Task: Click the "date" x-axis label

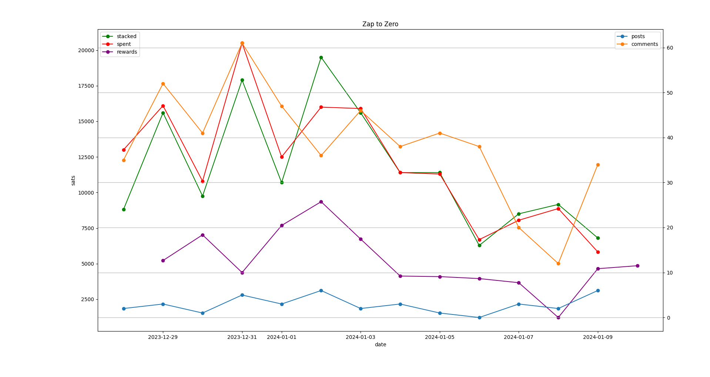Action: point(380,344)
